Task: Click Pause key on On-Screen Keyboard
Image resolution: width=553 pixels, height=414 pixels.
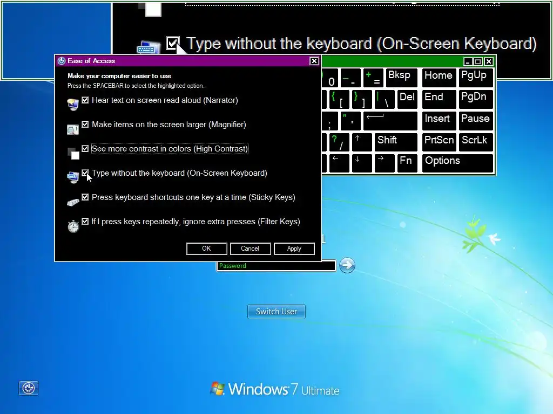Action: click(476, 121)
